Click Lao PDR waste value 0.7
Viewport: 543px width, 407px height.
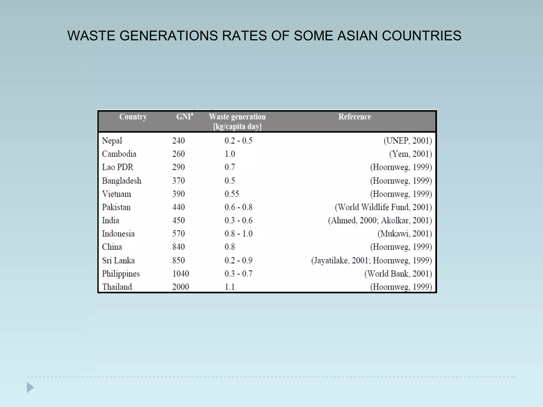230,167
